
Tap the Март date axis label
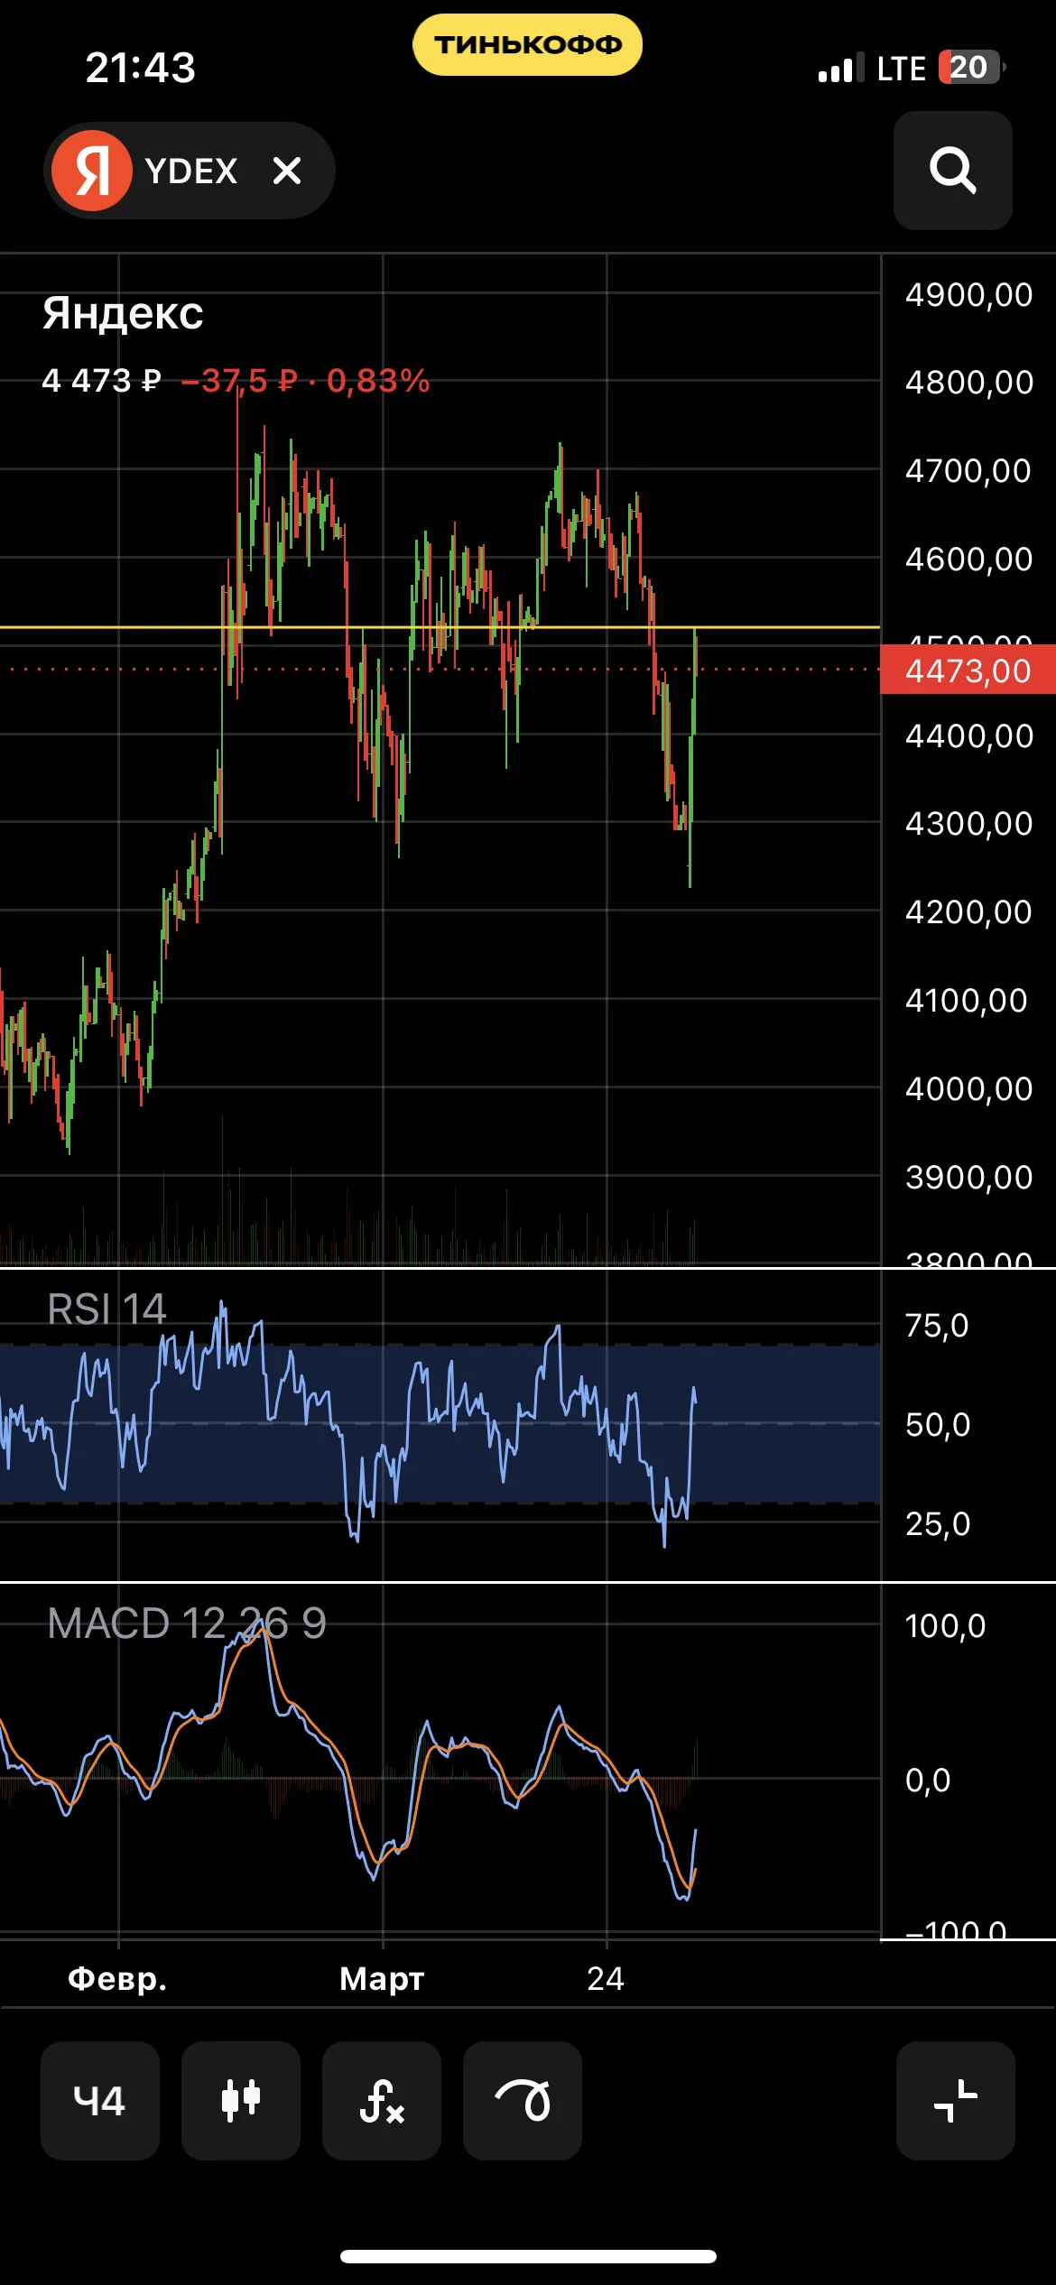tap(382, 1978)
